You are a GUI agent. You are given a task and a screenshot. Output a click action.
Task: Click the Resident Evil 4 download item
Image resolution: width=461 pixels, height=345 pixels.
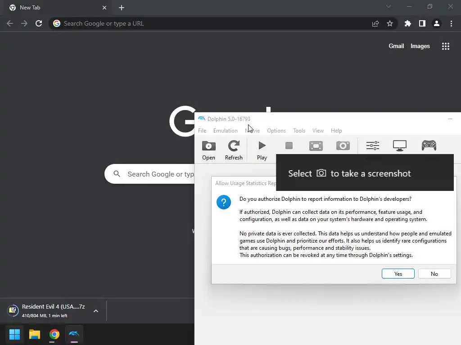47,311
